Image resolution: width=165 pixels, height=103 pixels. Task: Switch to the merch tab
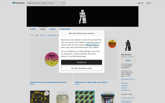[x=53, y=29]
